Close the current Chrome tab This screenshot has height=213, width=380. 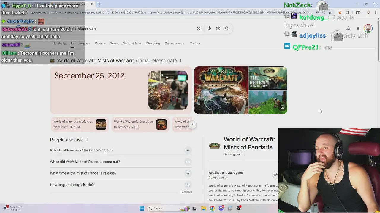pyautogui.click(x=92, y=4)
